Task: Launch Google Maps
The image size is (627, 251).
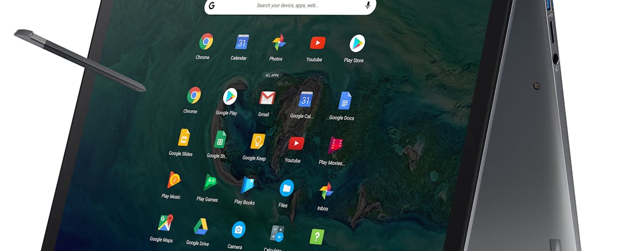Action: [165, 222]
